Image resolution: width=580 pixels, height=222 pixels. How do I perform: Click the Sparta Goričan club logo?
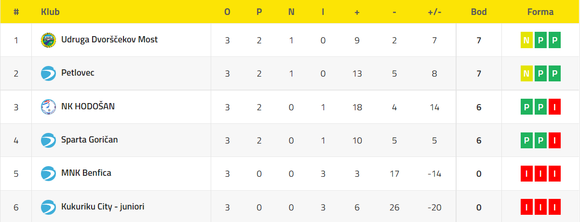49,140
